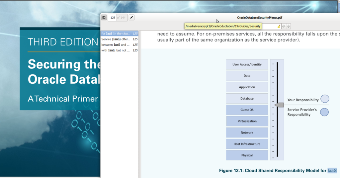The image size is (340, 178).
Task: Click the 'Application' box in diagram
Action: [x=247, y=87]
